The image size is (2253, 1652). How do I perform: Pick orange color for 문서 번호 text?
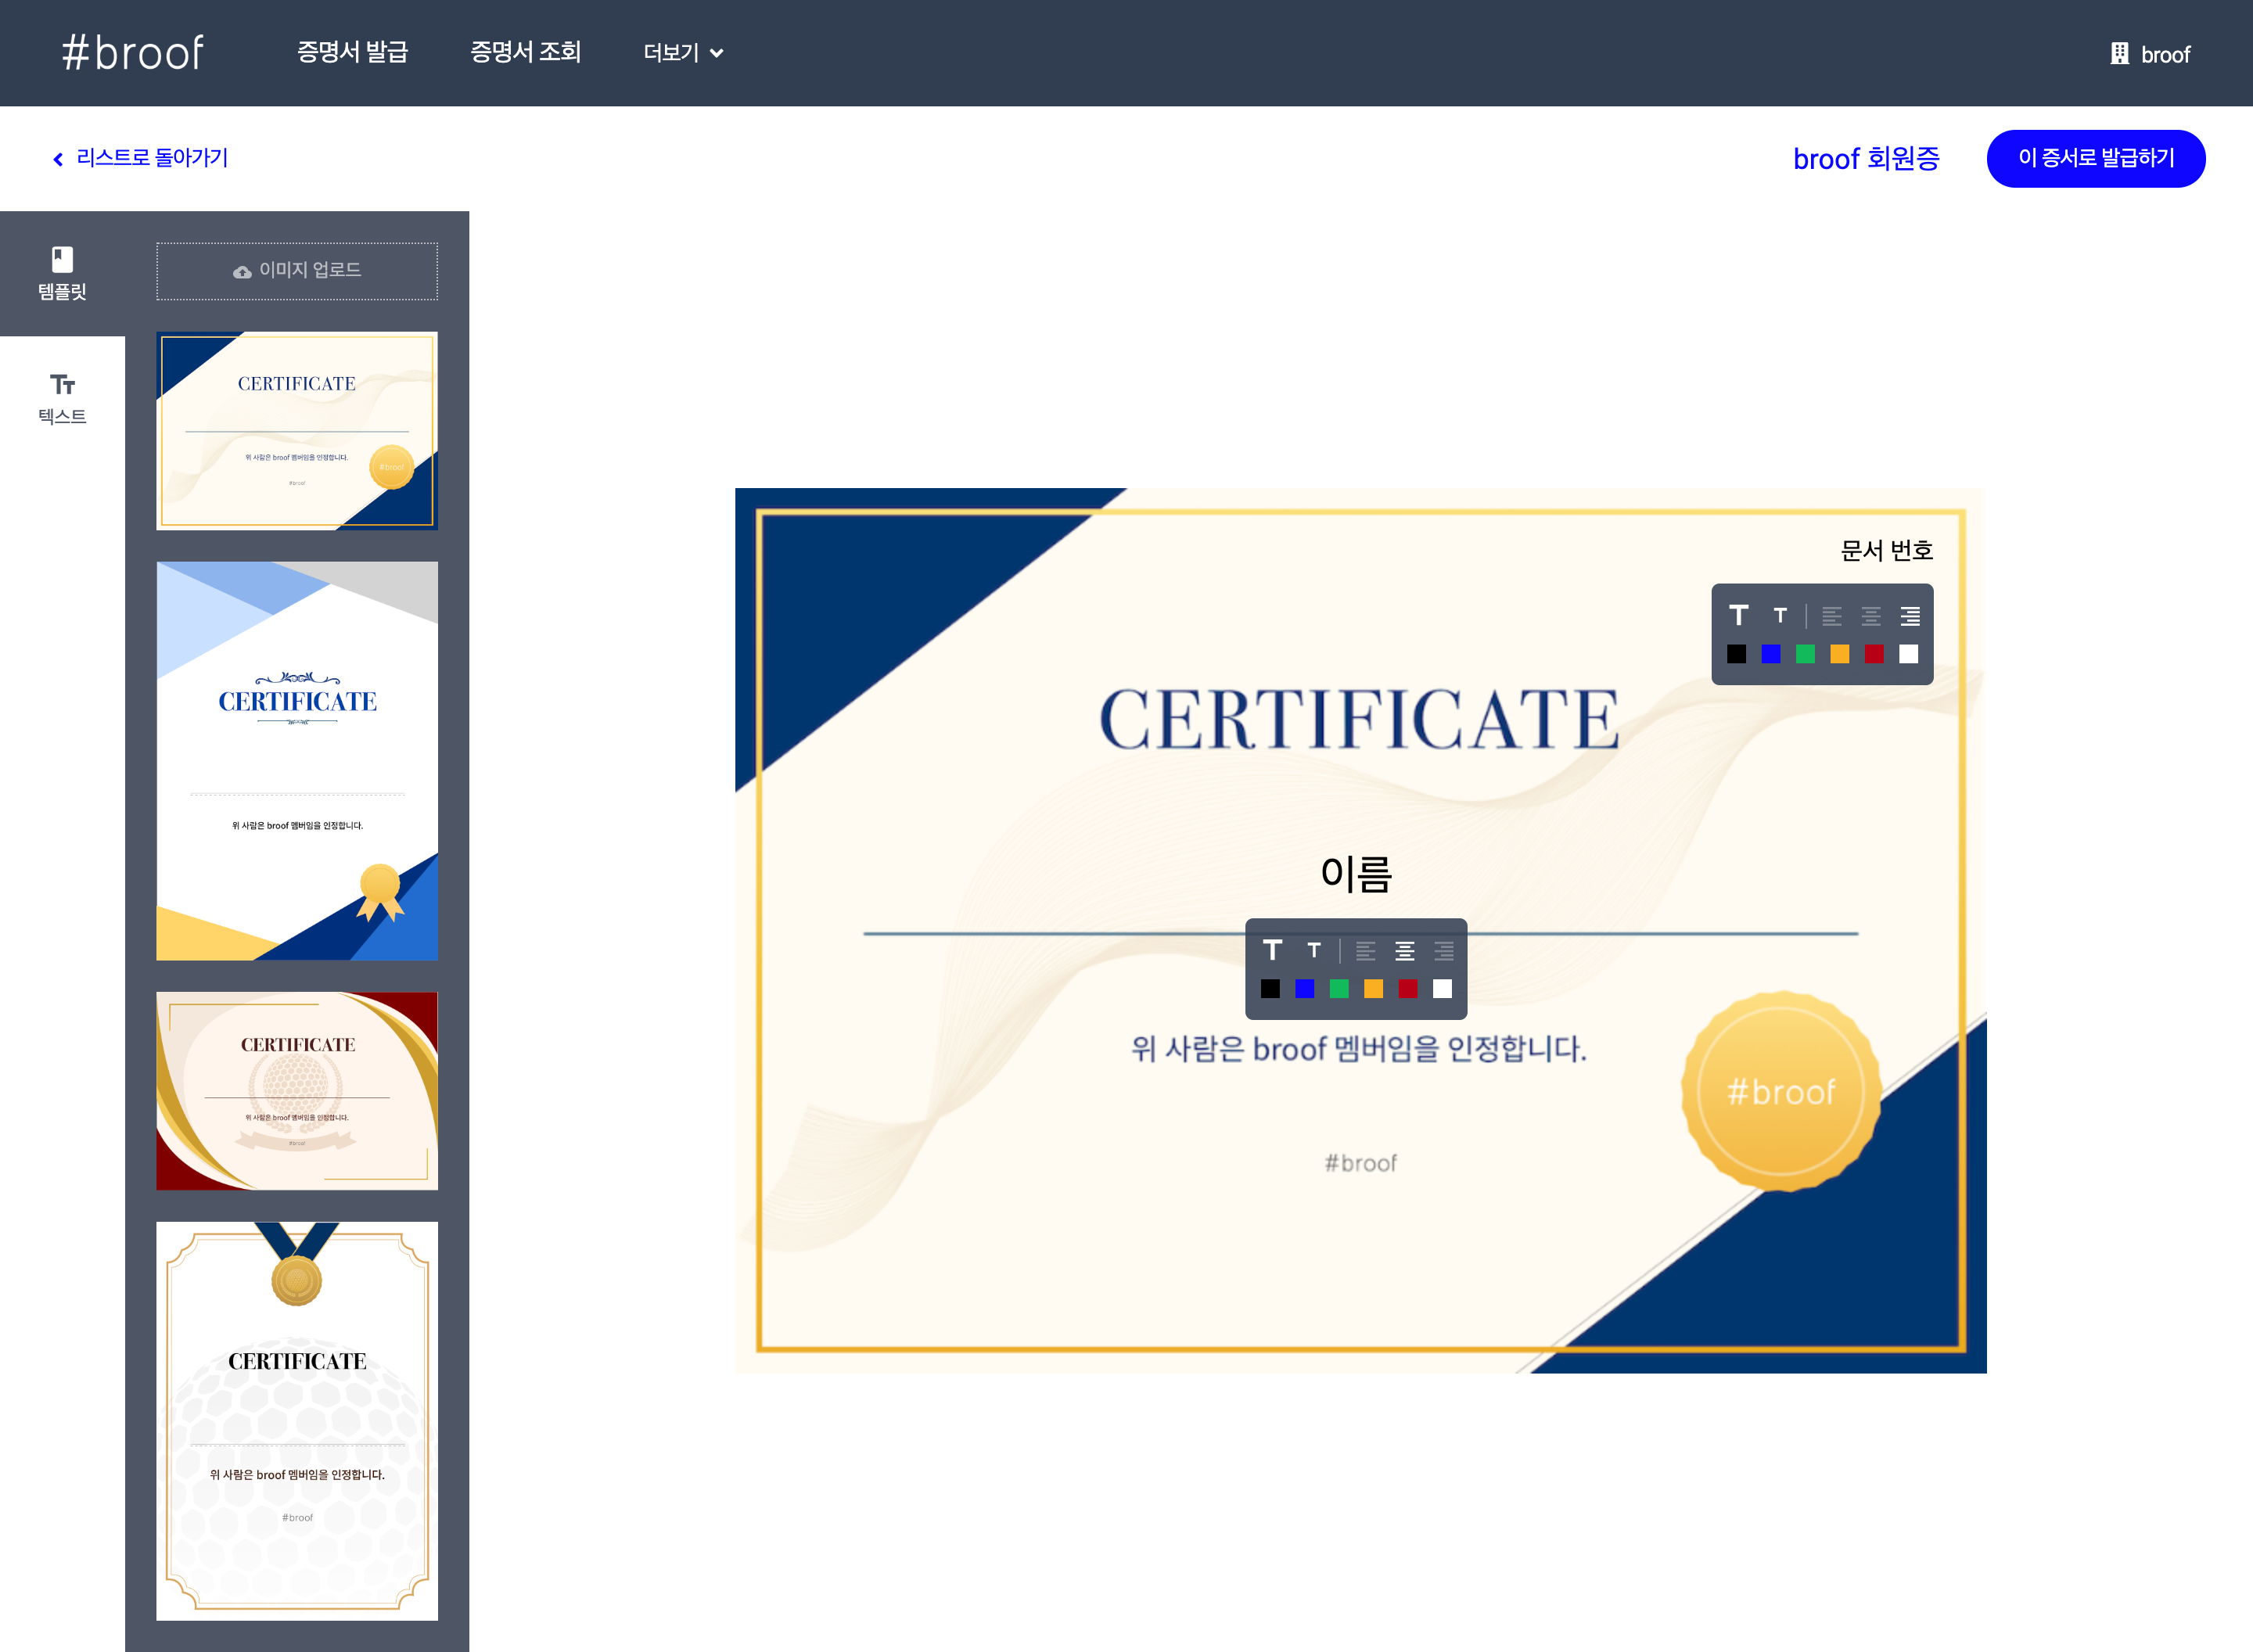(x=1840, y=654)
